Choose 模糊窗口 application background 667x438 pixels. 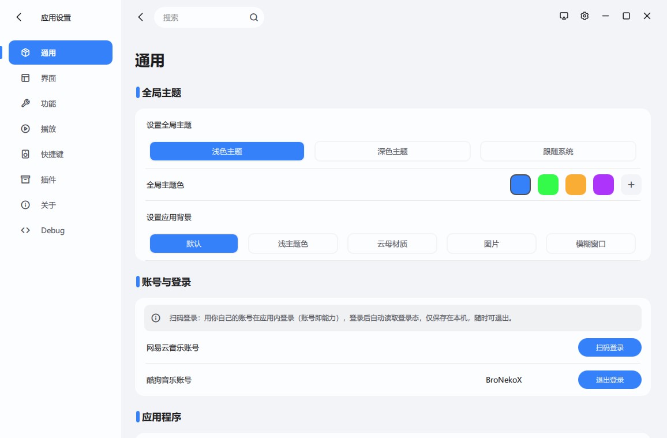tap(590, 244)
